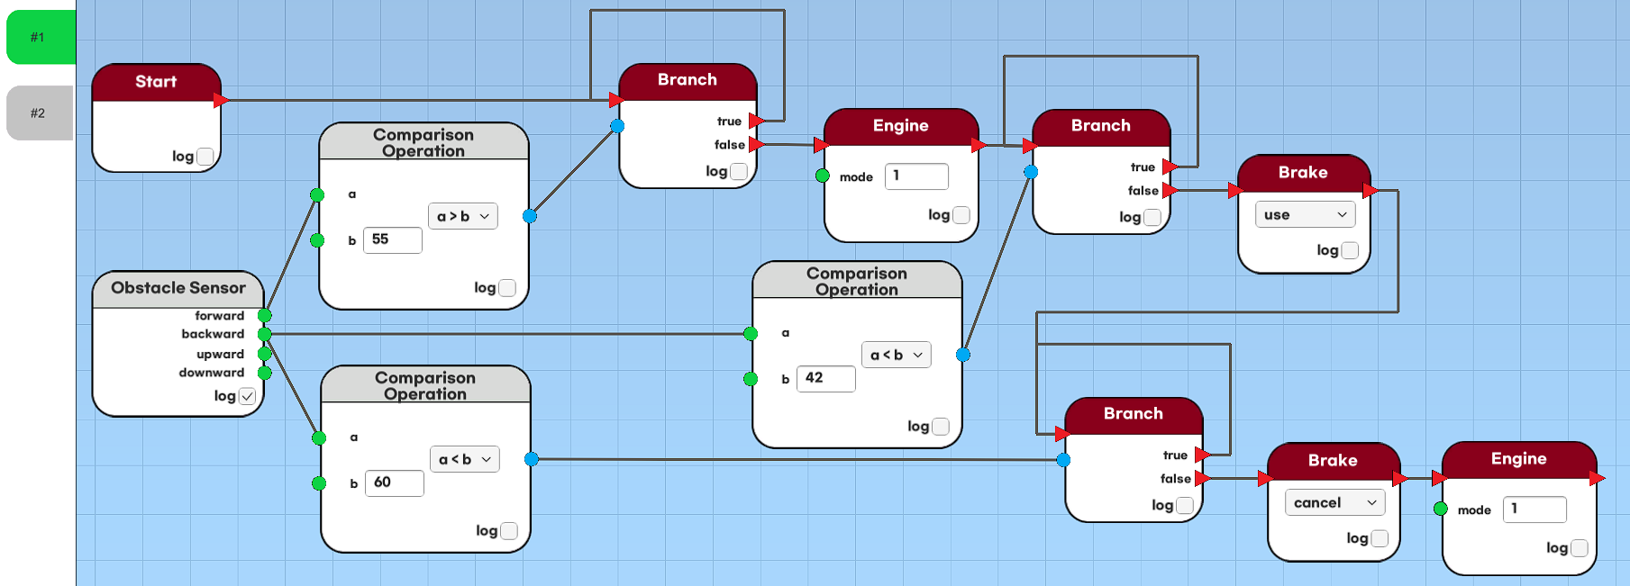Select the Brake header above the use dropdown
Viewport: 1630px width, 586px height.
pyautogui.click(x=1304, y=173)
